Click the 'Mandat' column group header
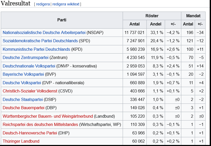The height and width of the screenshot is (146, 211). (193, 16)
